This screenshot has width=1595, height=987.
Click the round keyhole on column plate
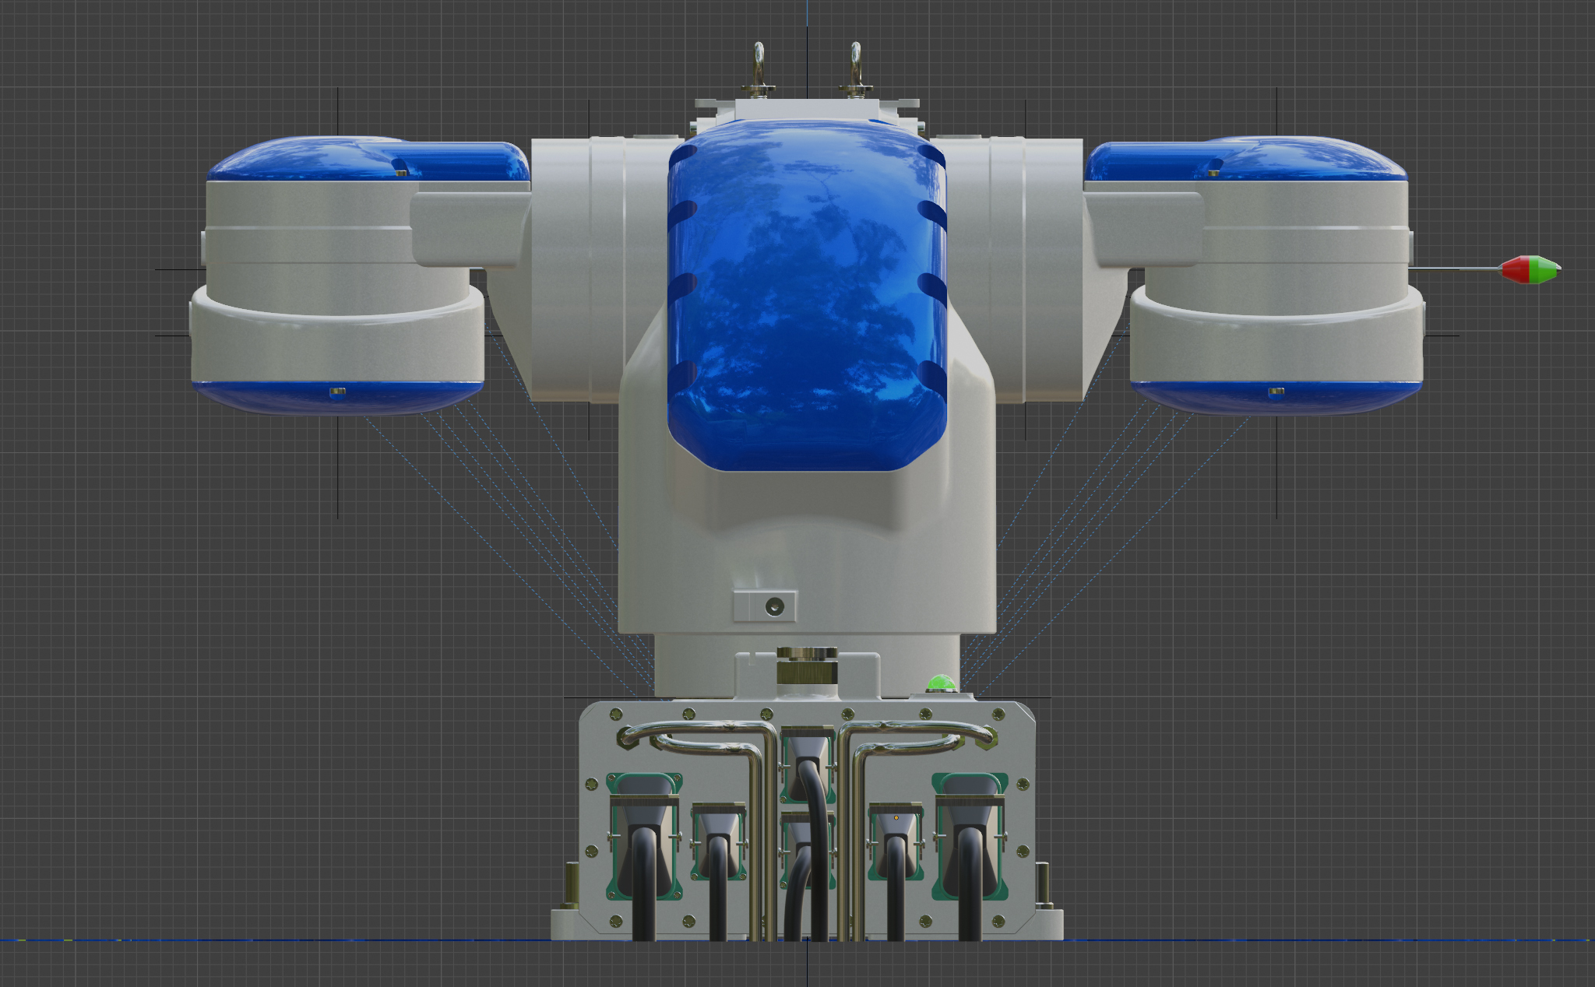pyautogui.click(x=774, y=606)
